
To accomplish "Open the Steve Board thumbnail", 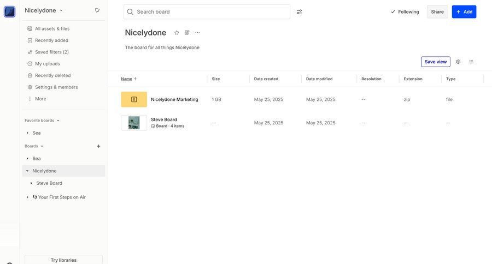I will [x=134, y=123].
